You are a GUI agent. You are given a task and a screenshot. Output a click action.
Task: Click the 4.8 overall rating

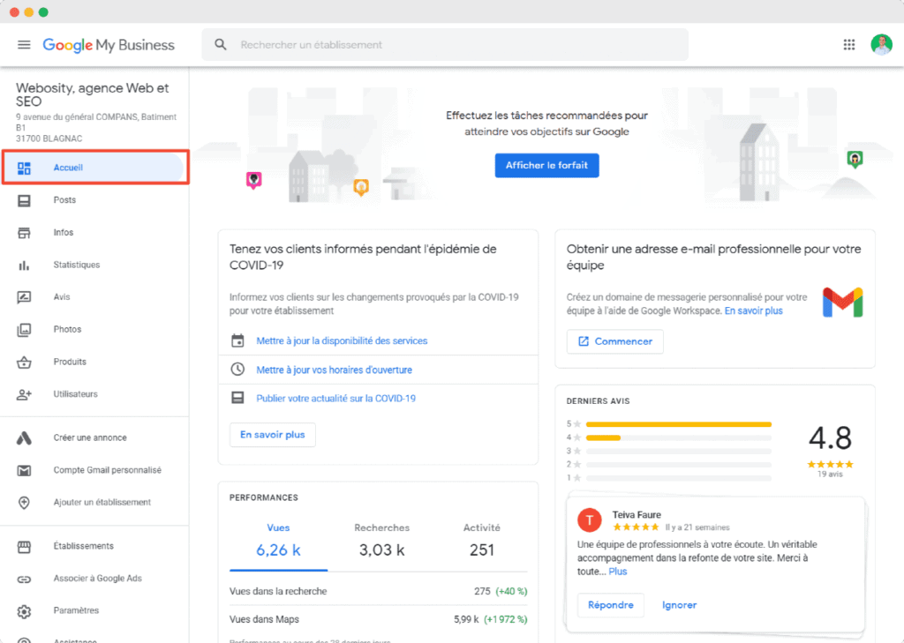click(830, 438)
